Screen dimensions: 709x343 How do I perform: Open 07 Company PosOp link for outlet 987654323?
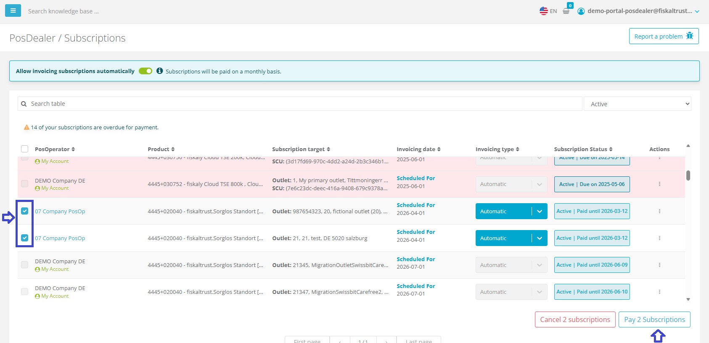point(60,211)
